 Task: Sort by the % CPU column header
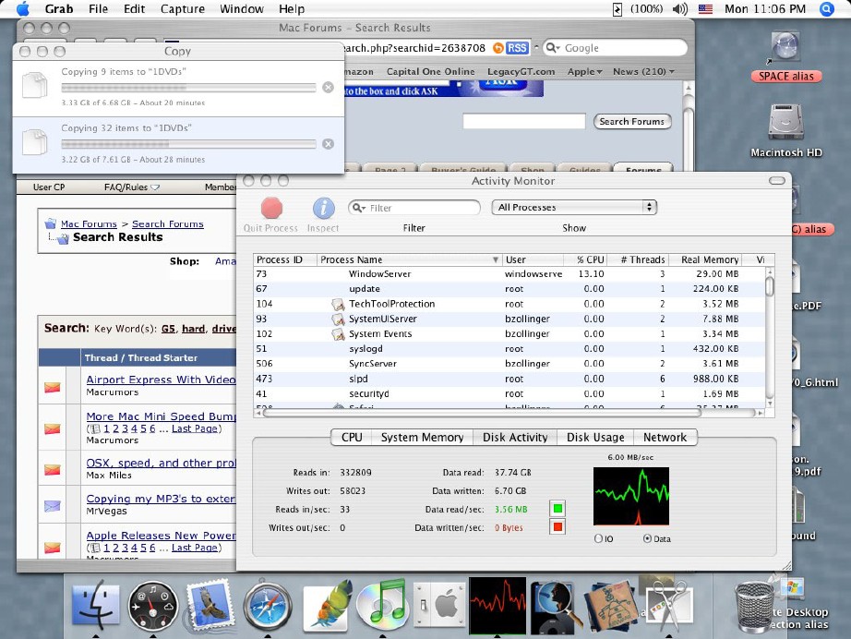pyautogui.click(x=585, y=260)
